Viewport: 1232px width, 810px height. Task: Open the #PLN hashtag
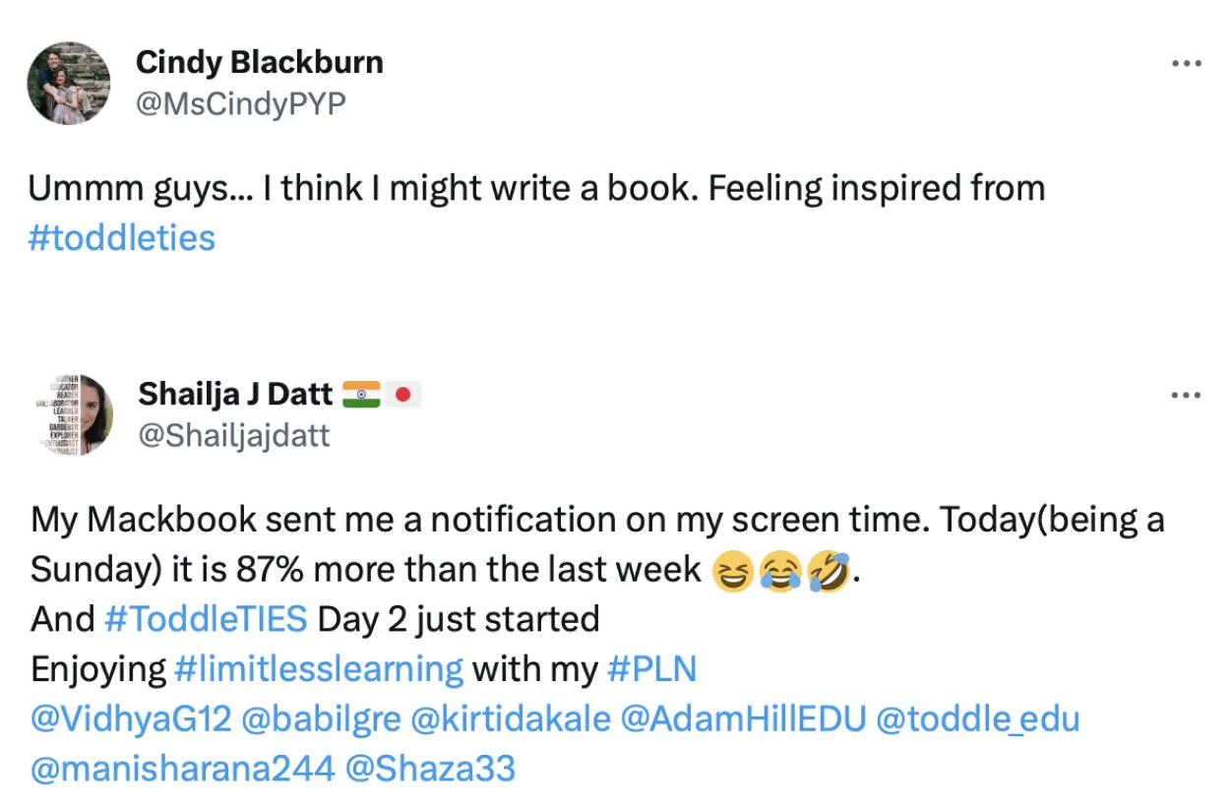pos(651,669)
